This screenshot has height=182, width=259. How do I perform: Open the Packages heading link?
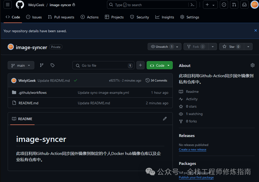[x=187, y=164]
